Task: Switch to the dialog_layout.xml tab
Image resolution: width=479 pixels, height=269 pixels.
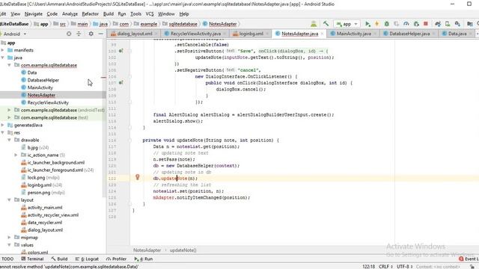Action: point(134,34)
